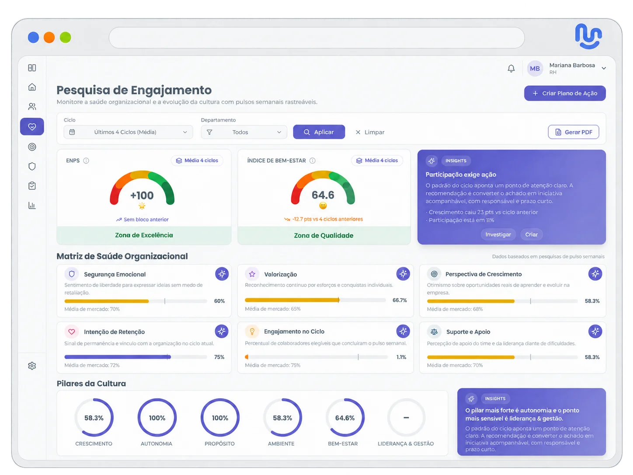Open the settings gear icon
633x475 pixels.
click(x=32, y=366)
